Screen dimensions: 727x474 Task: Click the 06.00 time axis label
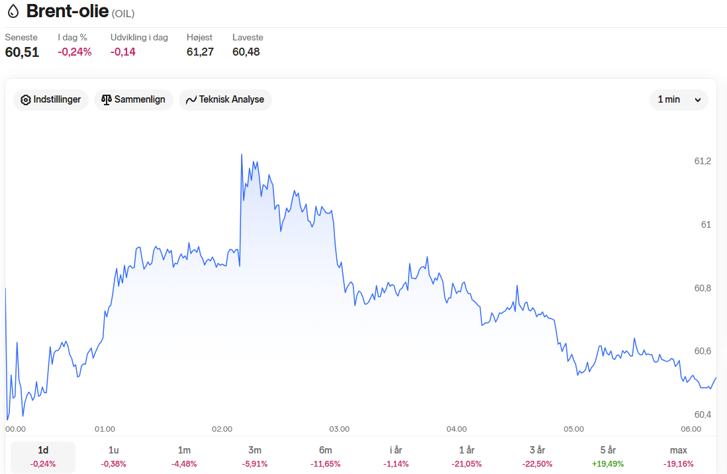pos(691,429)
